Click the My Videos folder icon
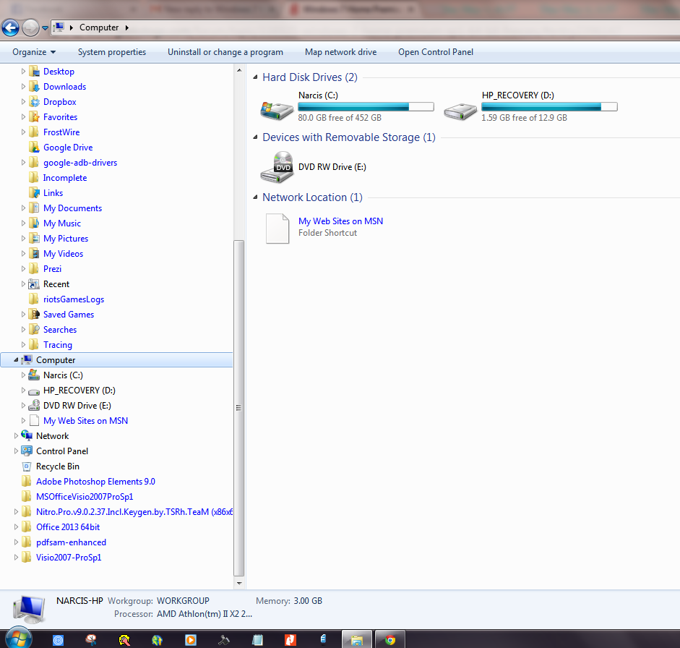The height and width of the screenshot is (648, 680). tap(35, 254)
